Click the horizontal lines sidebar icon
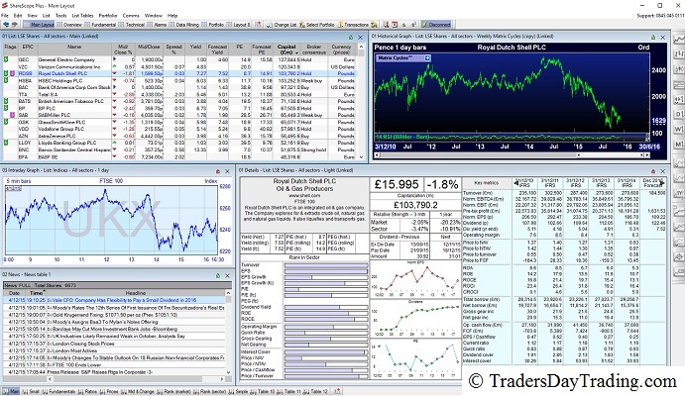This screenshot has width=685, height=396. pos(679,84)
